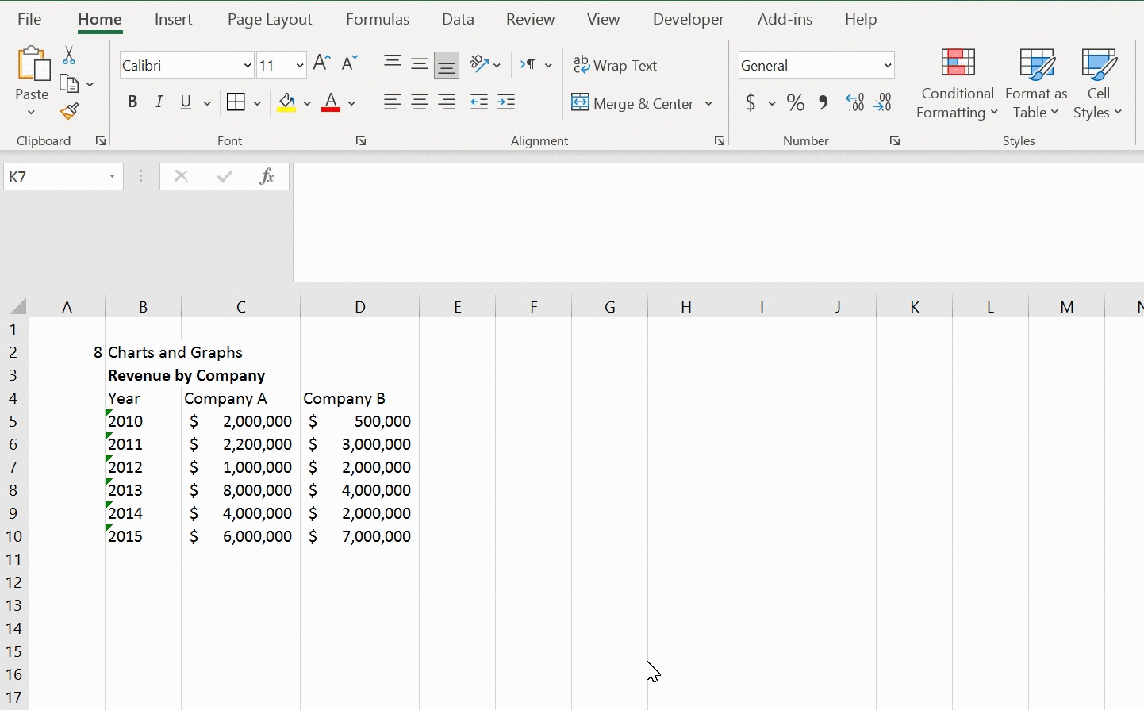
Task: Click the Format as Table button
Action: point(1036,84)
